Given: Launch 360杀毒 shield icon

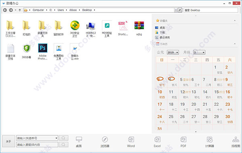Looking at the screenshot, I should pyautogui.click(x=26, y=51).
